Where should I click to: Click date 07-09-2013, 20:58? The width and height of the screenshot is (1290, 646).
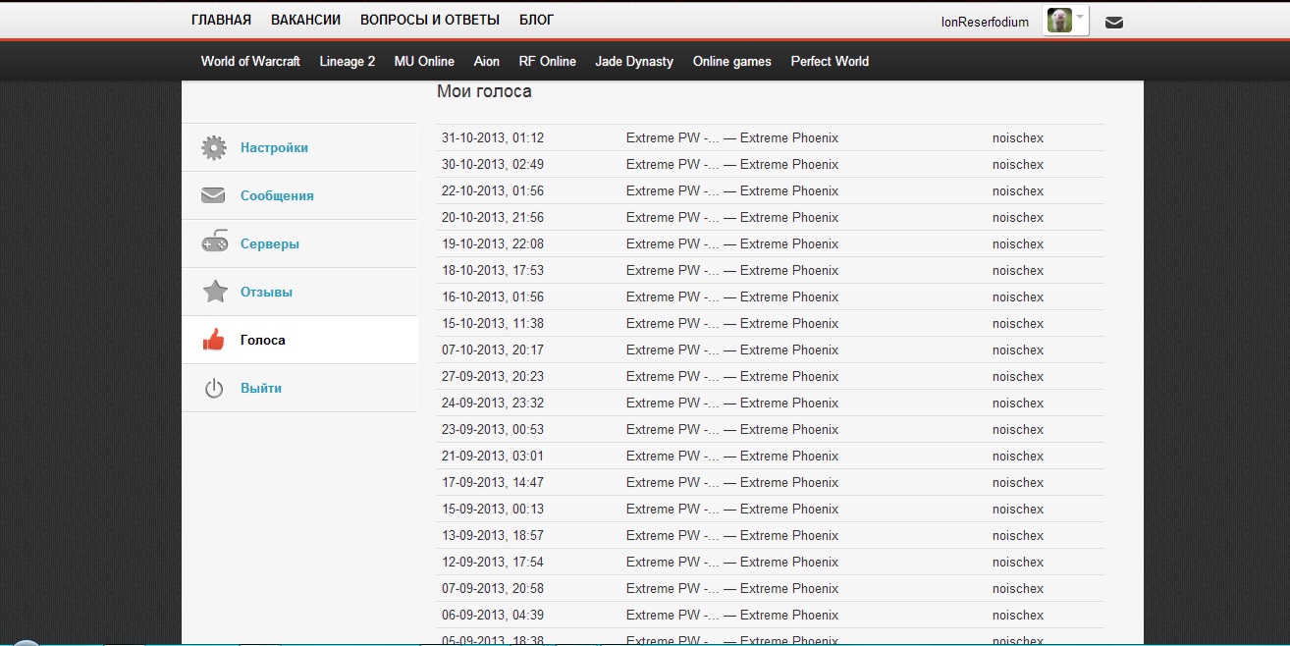point(493,589)
